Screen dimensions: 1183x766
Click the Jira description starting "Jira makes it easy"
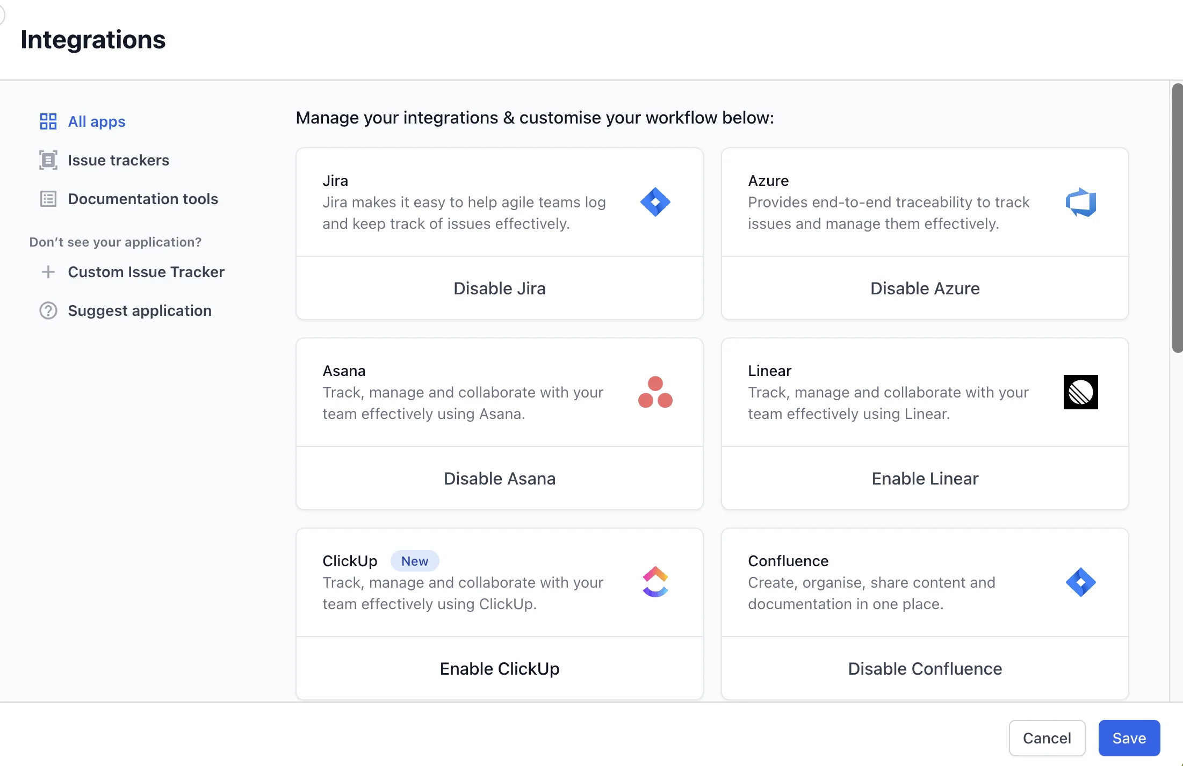click(x=464, y=213)
